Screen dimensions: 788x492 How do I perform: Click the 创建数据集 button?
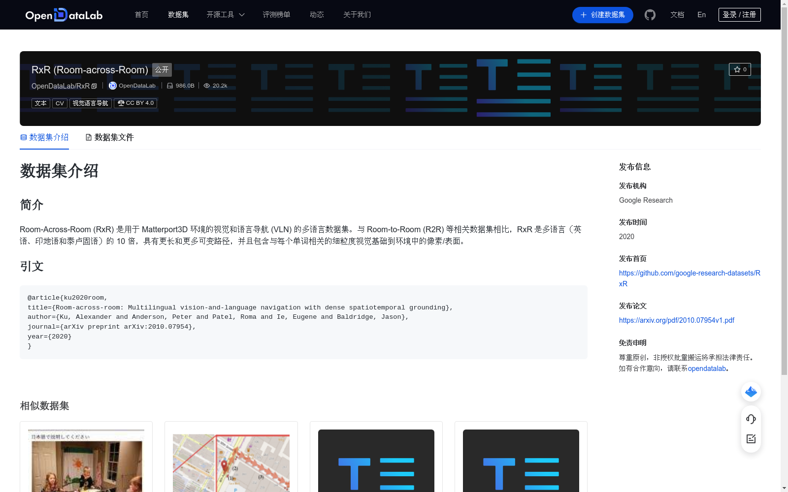[x=602, y=15]
